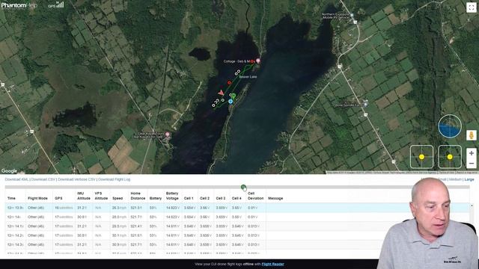The width and height of the screenshot is (479, 269).
Task: Click the Download Verbose CSV link
Action: tap(76, 179)
